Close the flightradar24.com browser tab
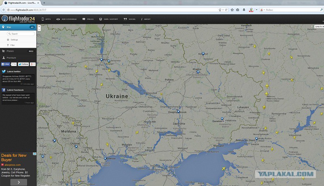Viewport: 324px width, 186px height. tap(38, 3)
